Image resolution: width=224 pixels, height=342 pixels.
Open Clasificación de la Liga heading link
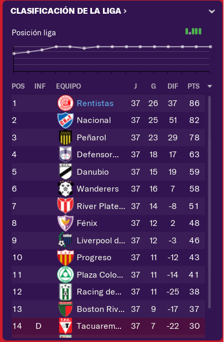click(x=68, y=11)
